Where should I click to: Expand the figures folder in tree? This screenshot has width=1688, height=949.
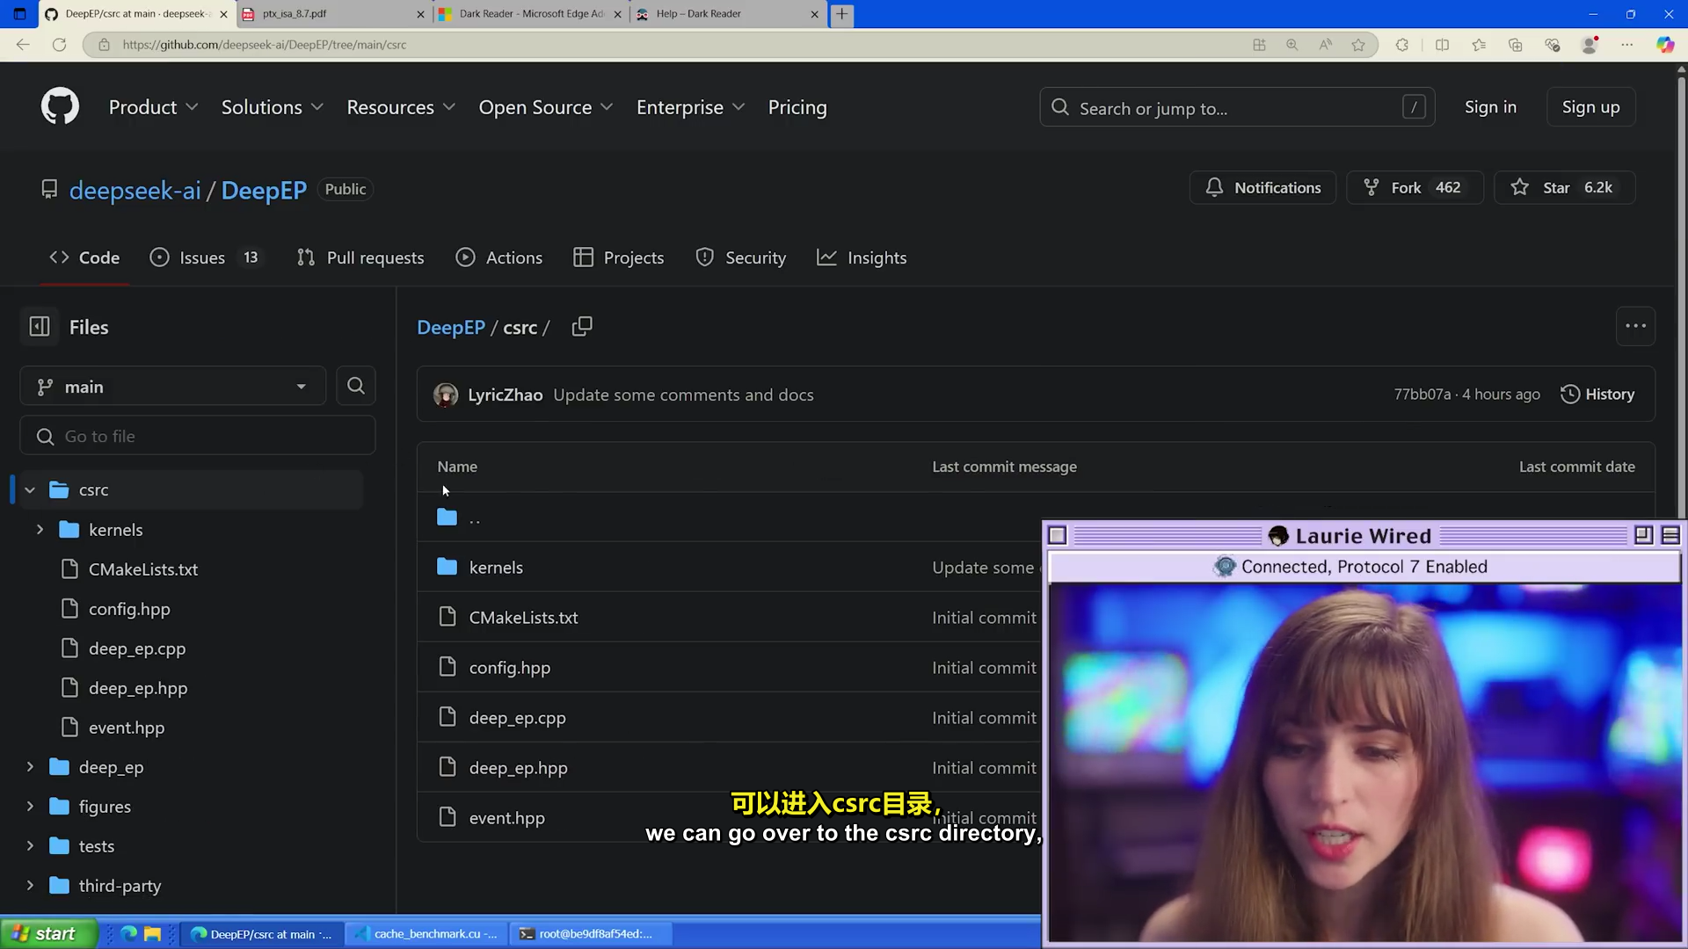pyautogui.click(x=30, y=807)
